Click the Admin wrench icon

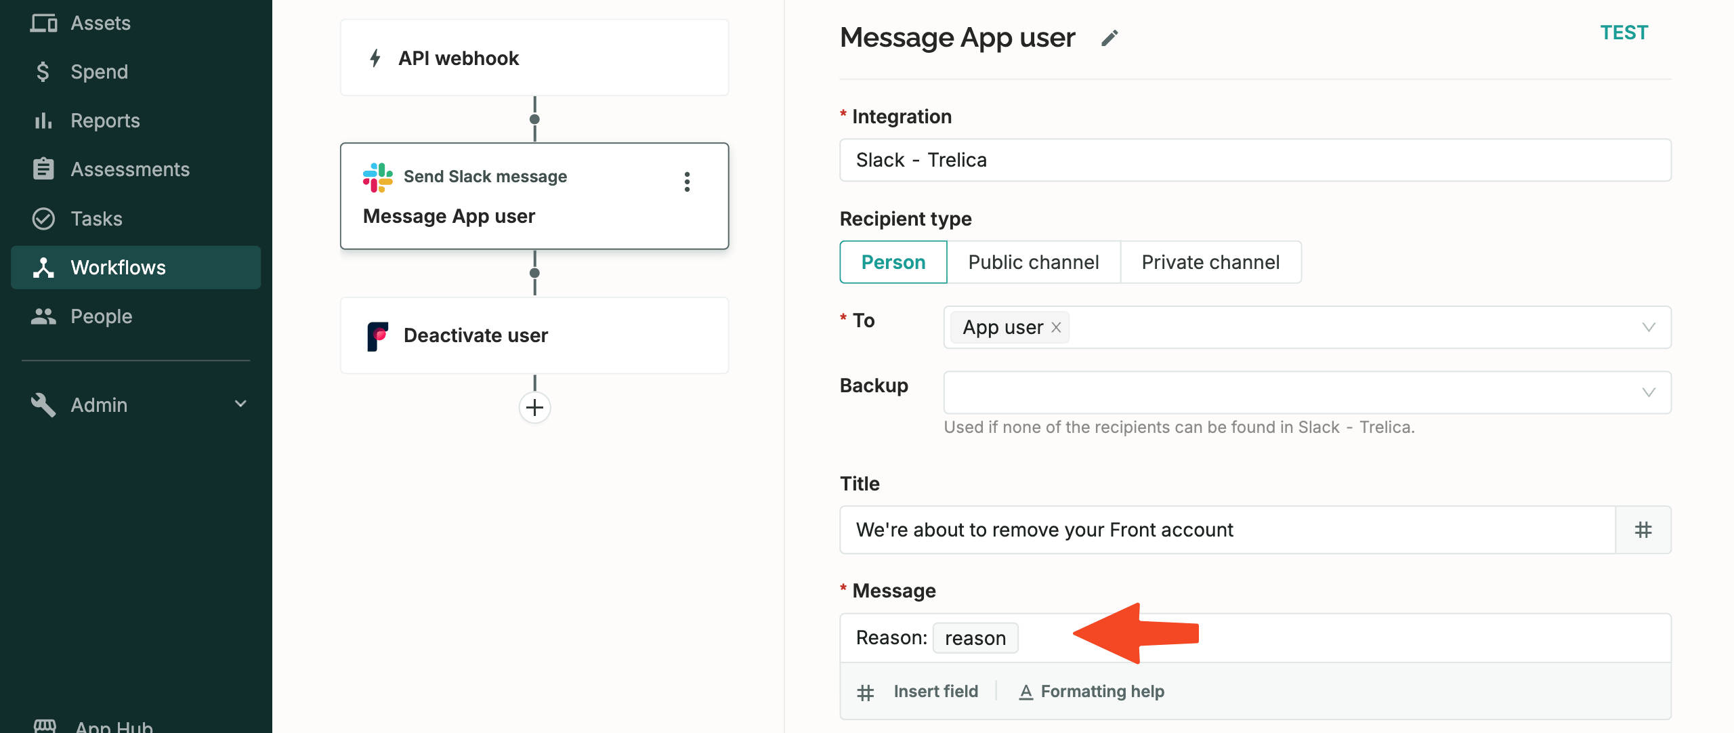pos(43,404)
